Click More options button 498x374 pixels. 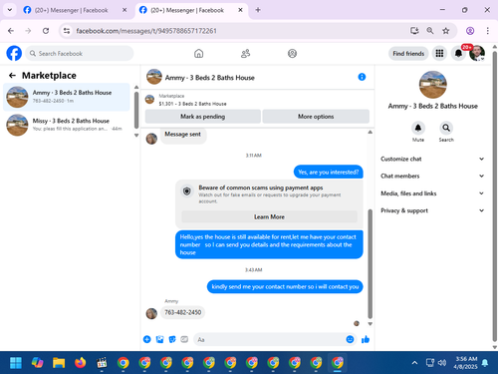pyautogui.click(x=316, y=117)
